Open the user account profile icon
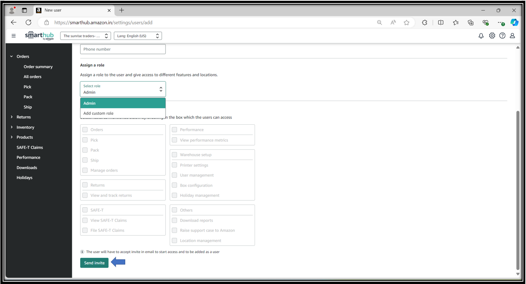Viewport: 526px width, 284px height. (512, 36)
